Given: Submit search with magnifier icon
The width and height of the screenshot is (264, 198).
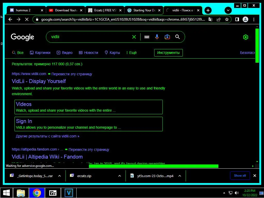Looking at the screenshot, I should (177, 37).
